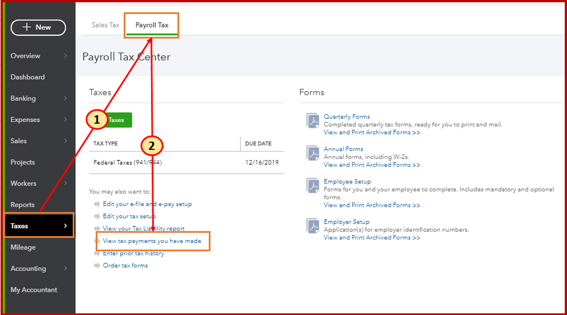Click the DUE DATE column header

(258, 144)
